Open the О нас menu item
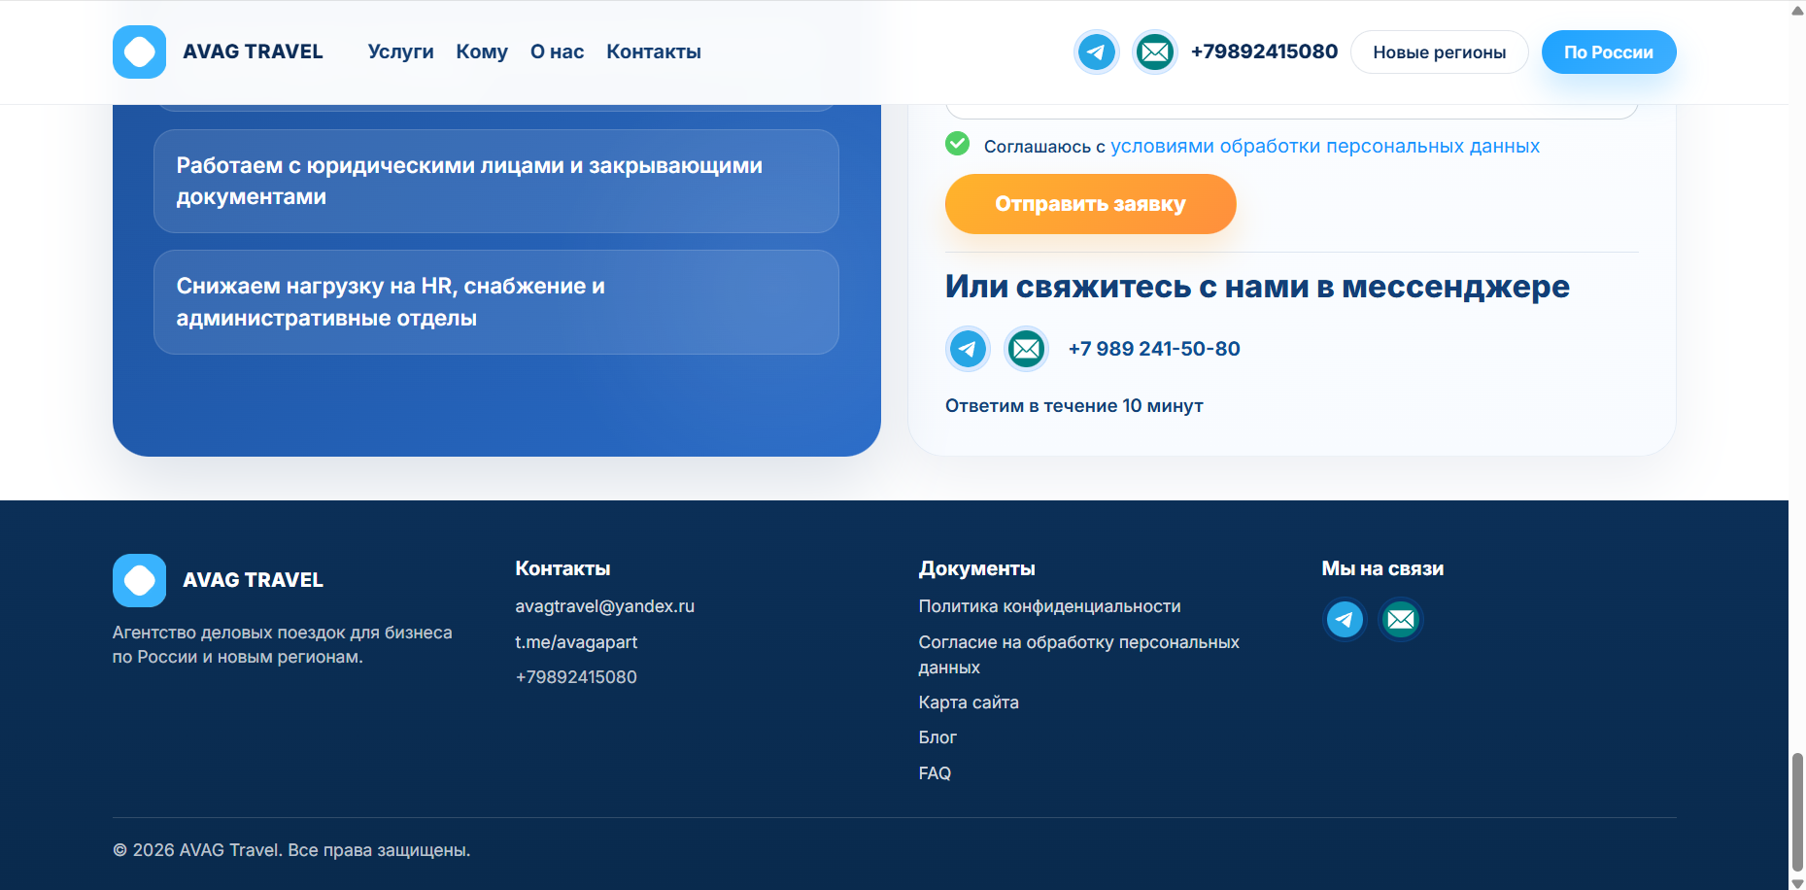Viewport: 1806px width, 890px height. 557,51
